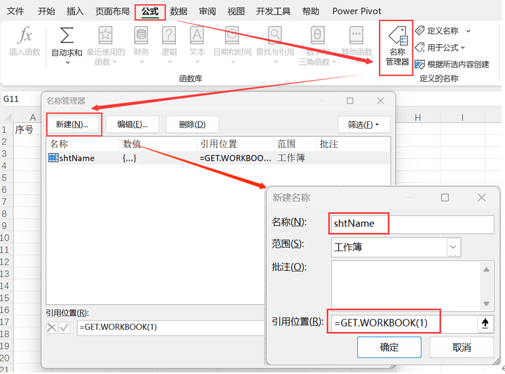Cancel the New Name dialog
The width and height of the screenshot is (505, 374).
(x=461, y=348)
